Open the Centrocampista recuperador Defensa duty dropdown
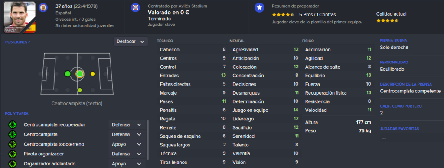The width and height of the screenshot is (444, 168). coord(127,124)
